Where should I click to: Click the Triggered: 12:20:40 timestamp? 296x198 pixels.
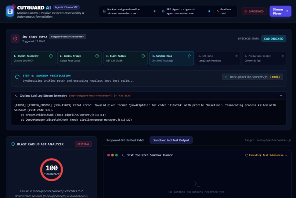point(34,42)
